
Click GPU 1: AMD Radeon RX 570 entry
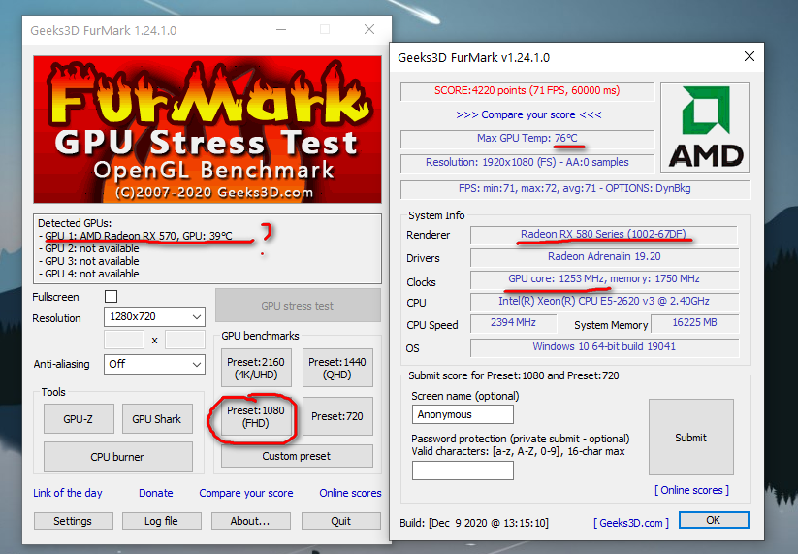136,236
